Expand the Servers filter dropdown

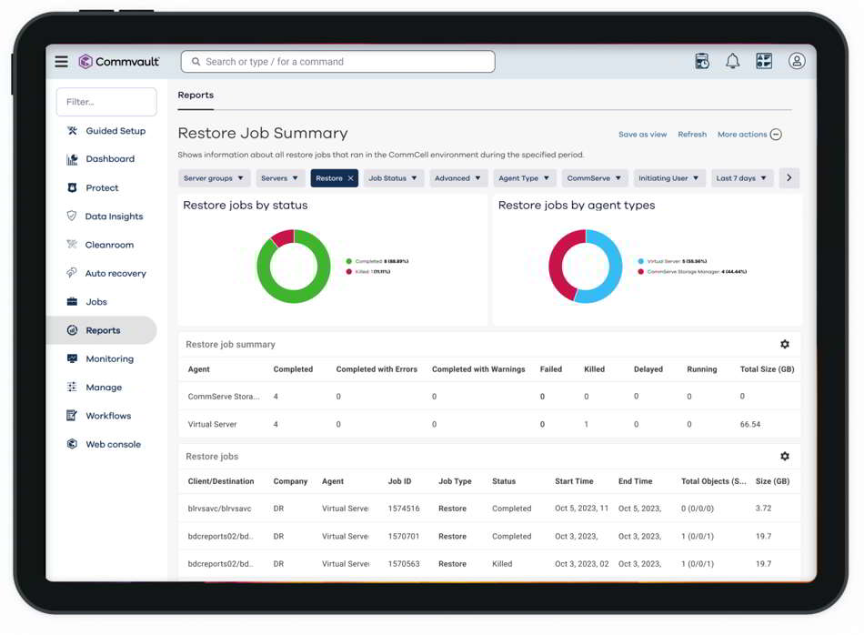(280, 178)
